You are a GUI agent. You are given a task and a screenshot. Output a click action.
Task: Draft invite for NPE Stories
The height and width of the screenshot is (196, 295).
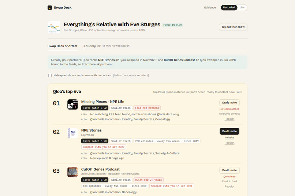click(x=229, y=131)
